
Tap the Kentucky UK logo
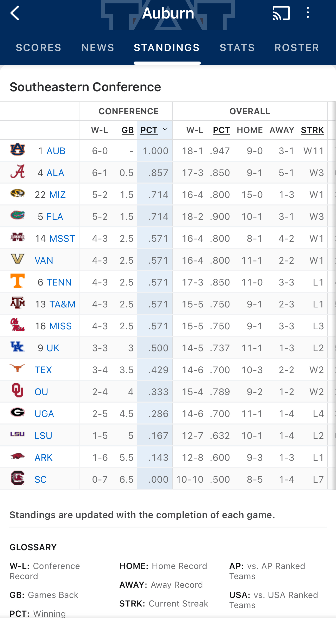[x=17, y=347]
